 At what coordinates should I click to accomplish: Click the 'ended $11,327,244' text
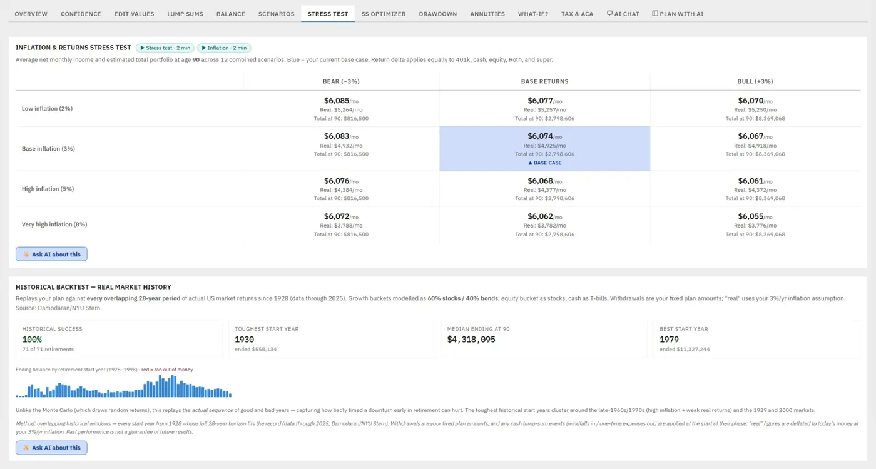[x=684, y=349]
